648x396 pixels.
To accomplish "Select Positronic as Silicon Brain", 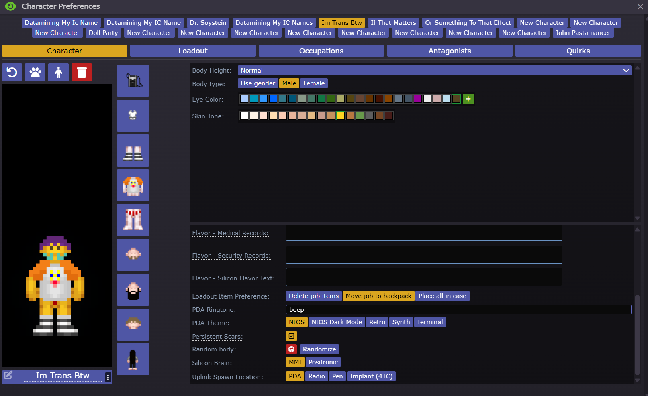I will (323, 362).
